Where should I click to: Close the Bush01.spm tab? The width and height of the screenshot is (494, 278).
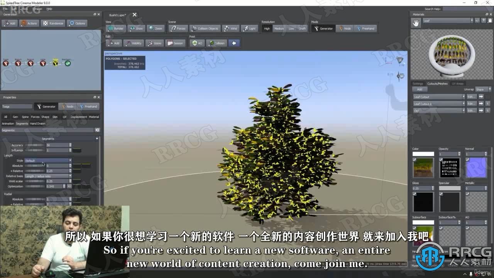(x=134, y=15)
